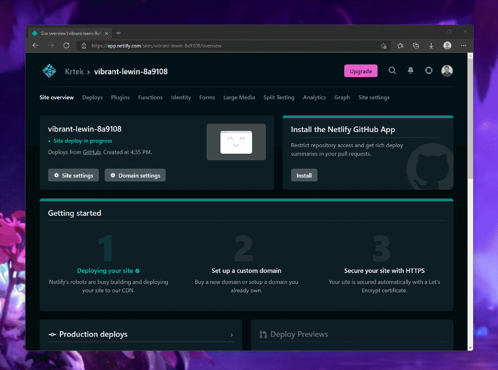This screenshot has height=370, width=498.
Task: Click the support lifebuoy icon
Action: [429, 70]
